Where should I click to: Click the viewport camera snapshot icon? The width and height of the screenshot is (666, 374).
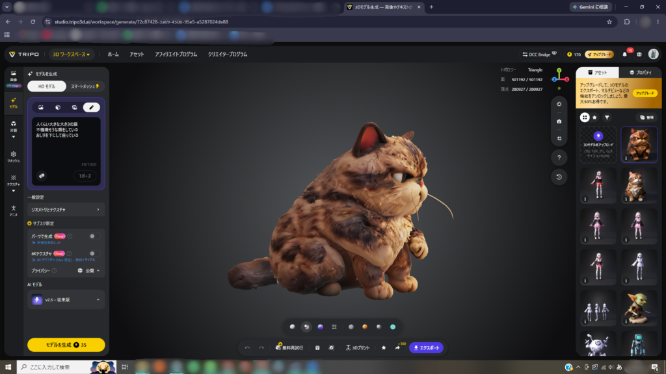click(559, 121)
